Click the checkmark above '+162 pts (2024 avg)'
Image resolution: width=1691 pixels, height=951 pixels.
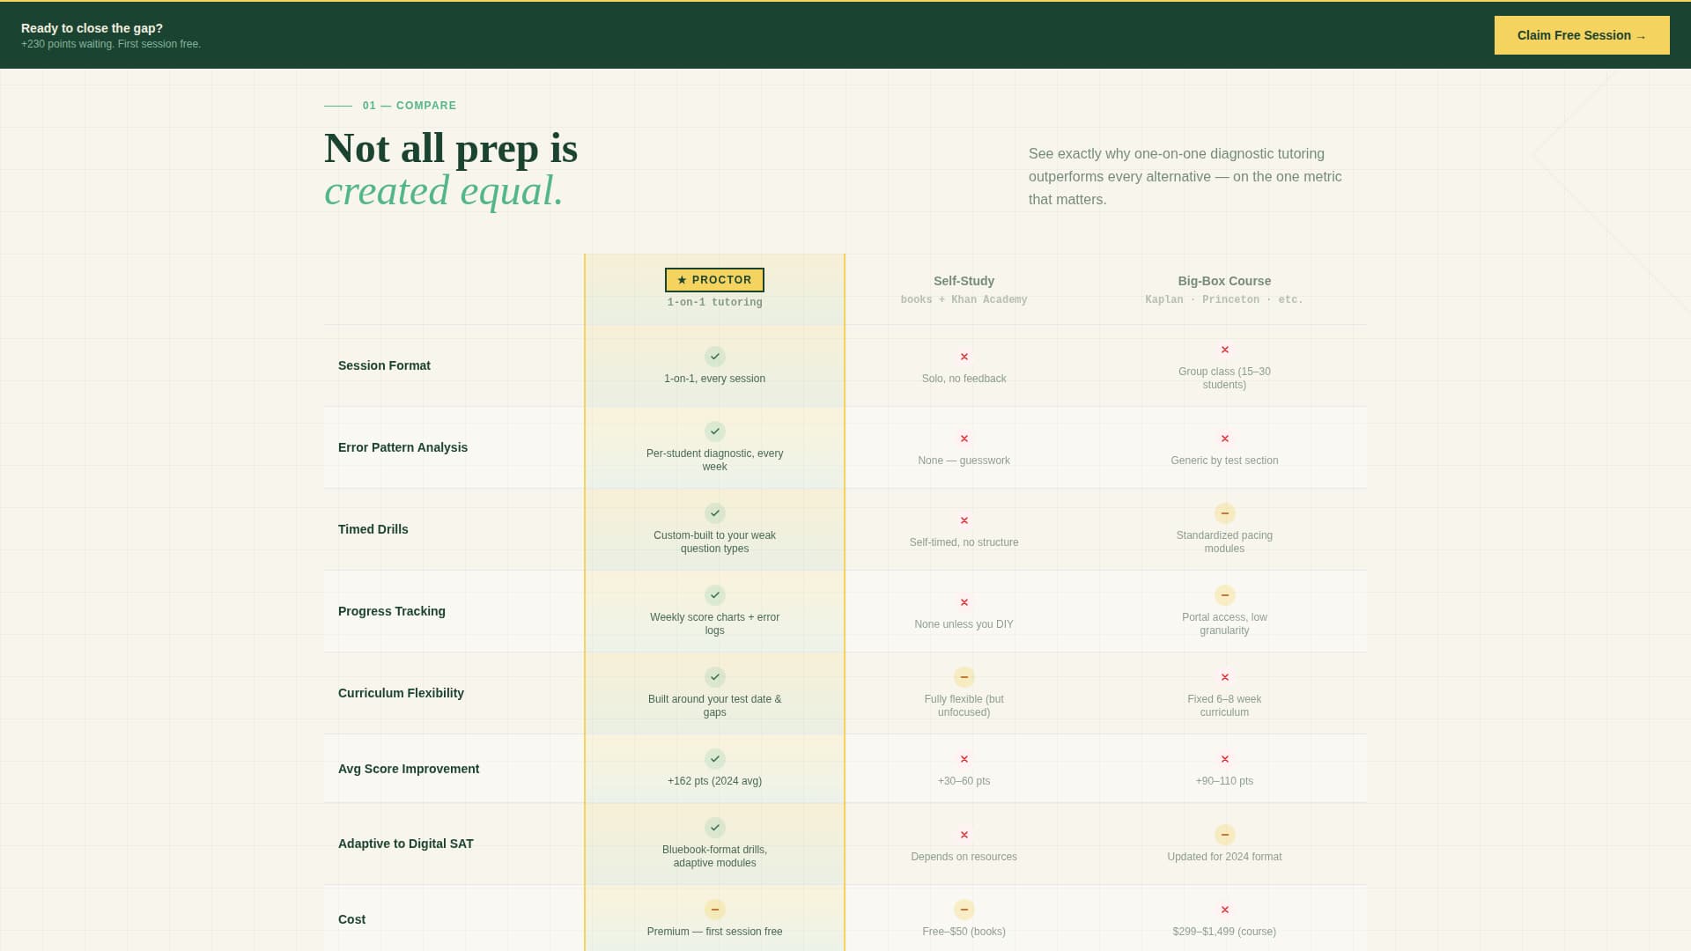click(x=715, y=759)
